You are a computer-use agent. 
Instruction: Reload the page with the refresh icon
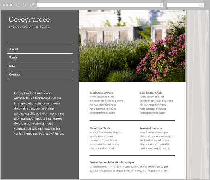32,5
